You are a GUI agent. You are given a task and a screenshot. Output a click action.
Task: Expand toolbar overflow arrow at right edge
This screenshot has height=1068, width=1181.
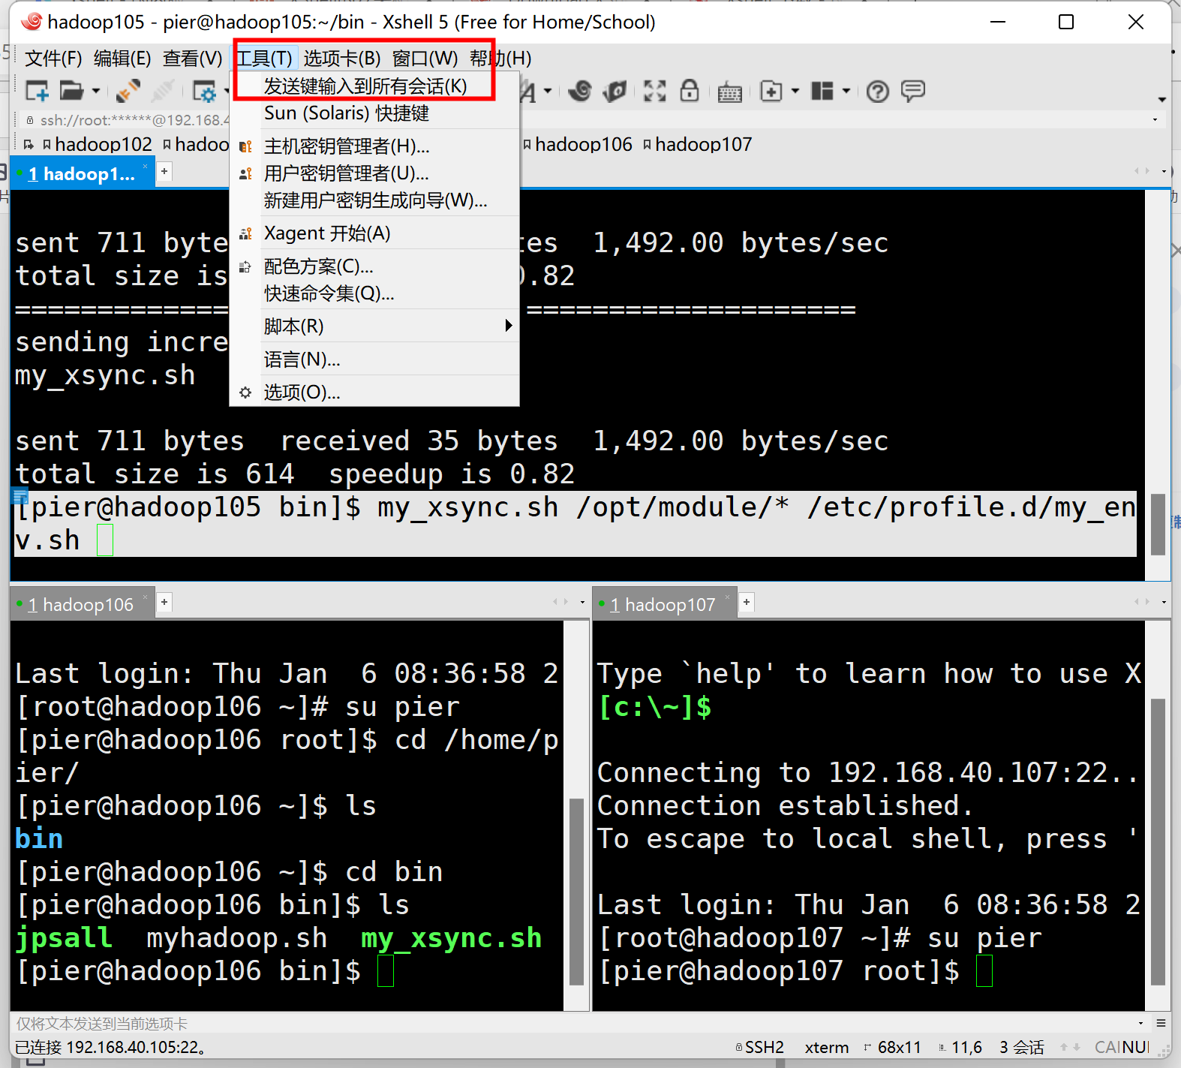tap(1162, 99)
